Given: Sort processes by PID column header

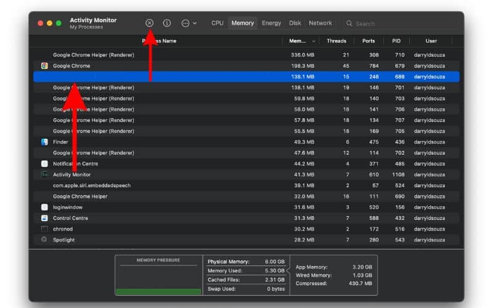Looking at the screenshot, I should [396, 41].
